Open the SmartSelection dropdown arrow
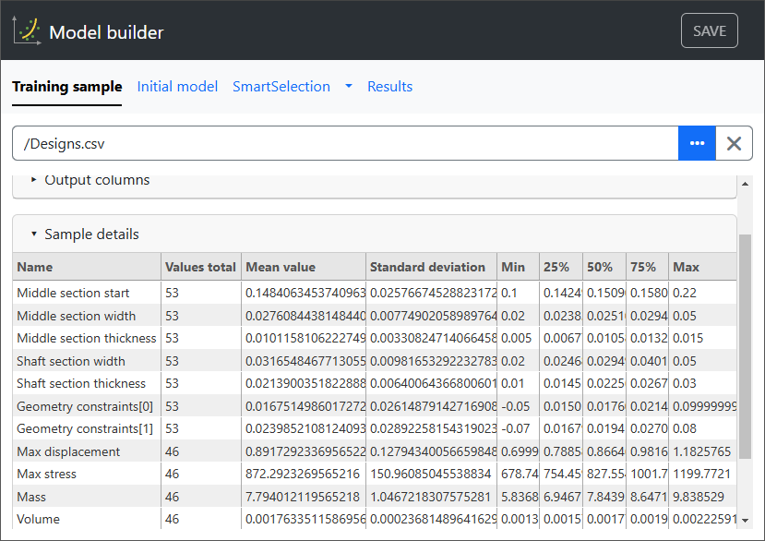The image size is (765, 541). [x=349, y=87]
